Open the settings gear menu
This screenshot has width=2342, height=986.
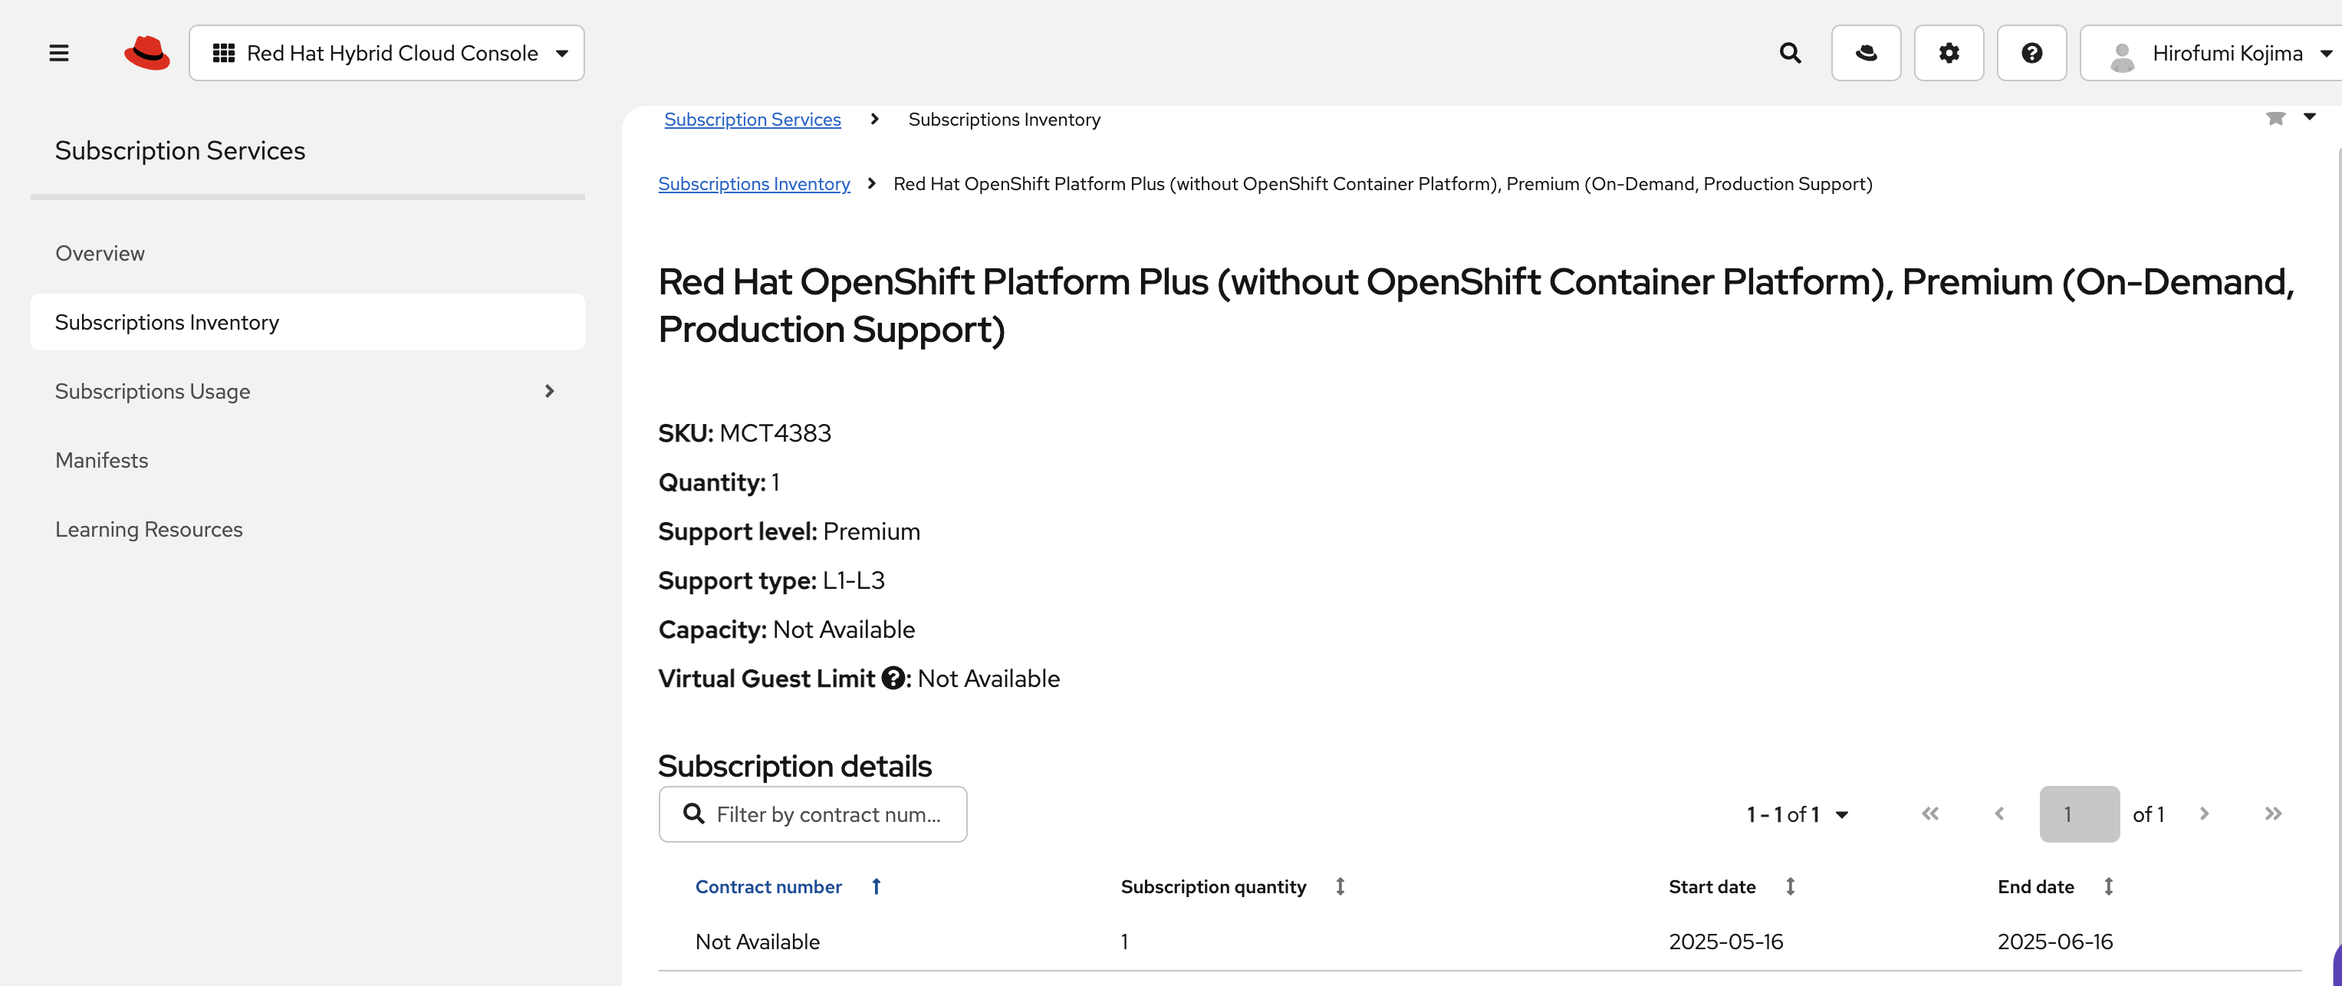[1949, 53]
